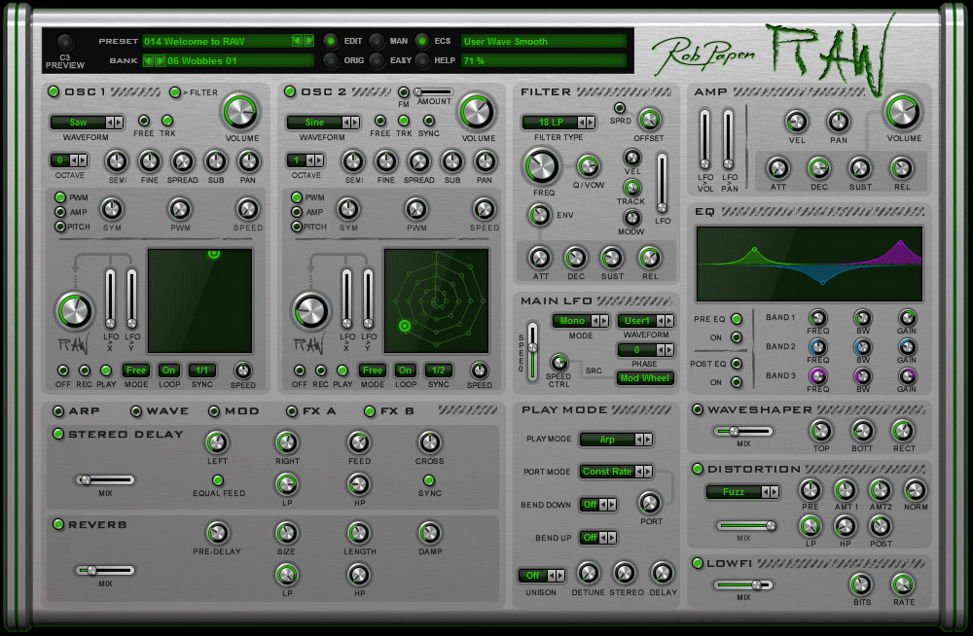Open the Const Rate port mode selector
This screenshot has height=636, width=973.
click(x=616, y=472)
